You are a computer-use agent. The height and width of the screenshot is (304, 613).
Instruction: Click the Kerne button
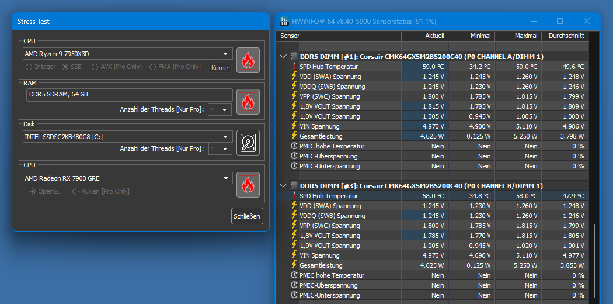pos(220,68)
